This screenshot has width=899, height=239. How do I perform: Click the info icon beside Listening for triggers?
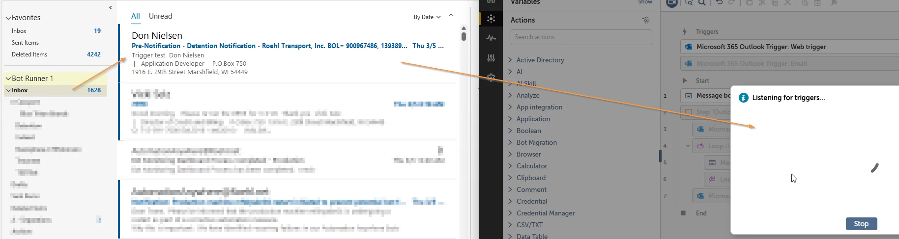point(744,98)
